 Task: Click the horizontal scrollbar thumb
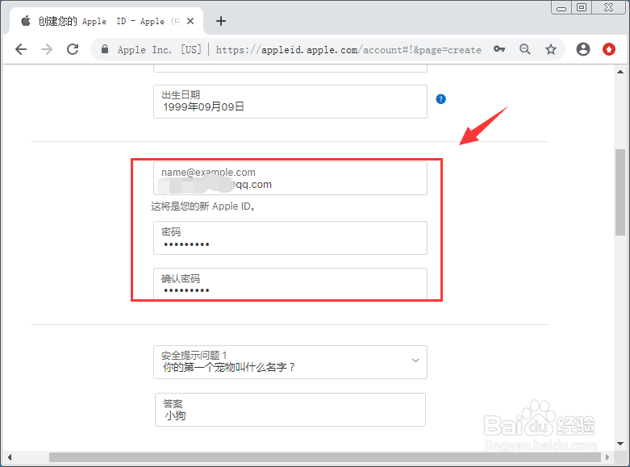tap(324, 457)
